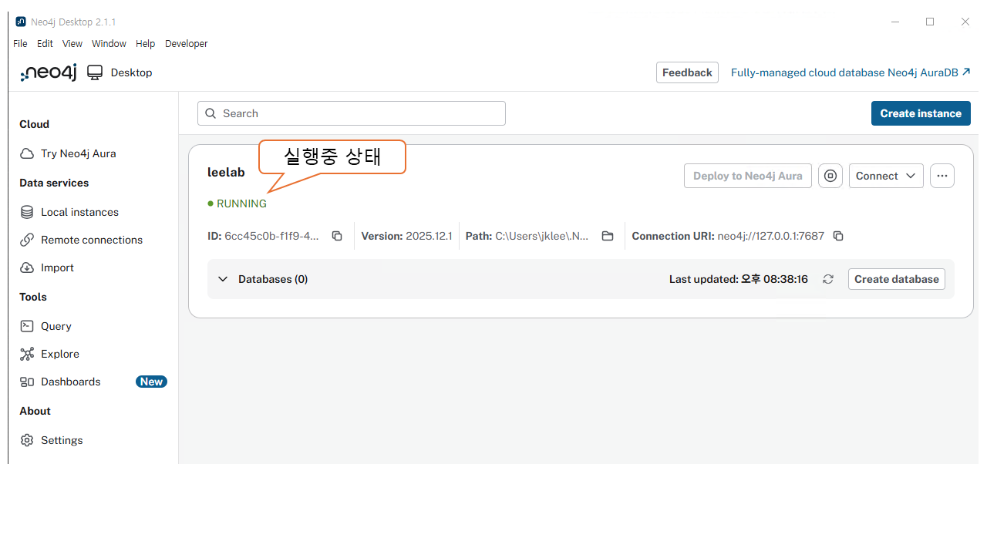Open the three-dot more options menu

coord(942,176)
